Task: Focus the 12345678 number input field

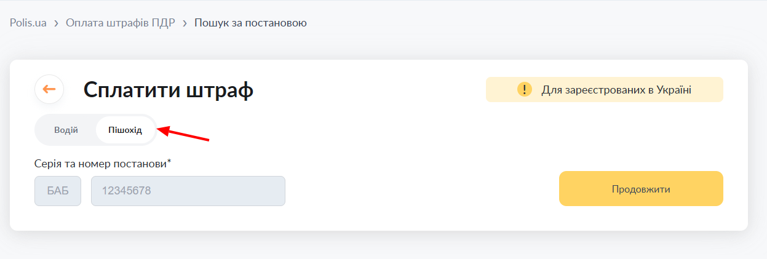Action: pyautogui.click(x=188, y=191)
